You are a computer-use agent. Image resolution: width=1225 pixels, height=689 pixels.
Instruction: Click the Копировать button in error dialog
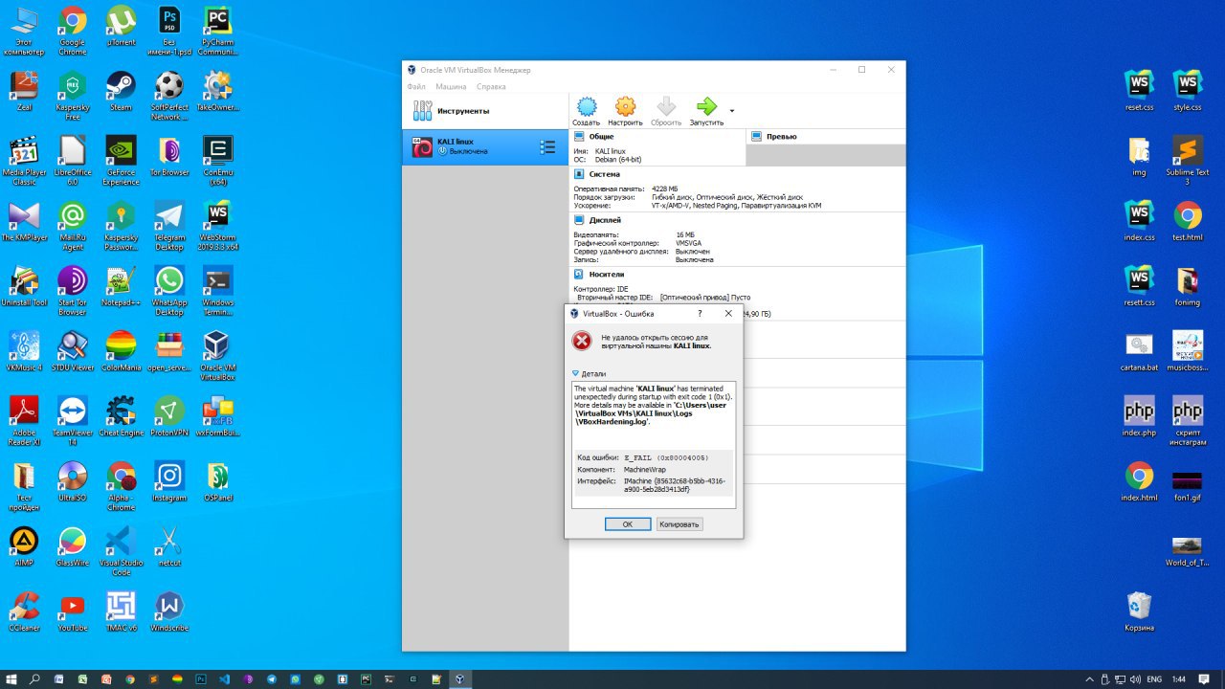679,524
